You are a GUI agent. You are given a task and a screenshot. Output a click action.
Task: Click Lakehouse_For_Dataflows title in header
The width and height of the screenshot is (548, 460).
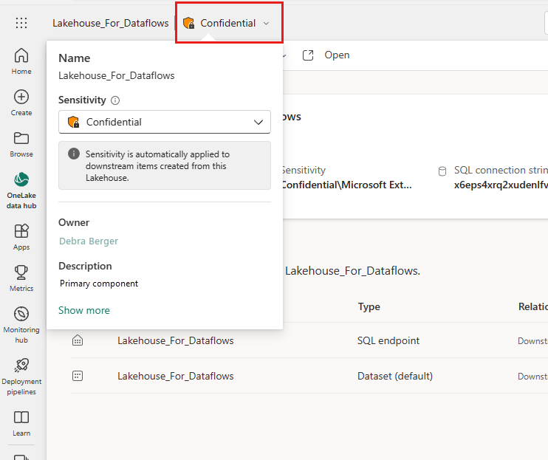pyautogui.click(x=110, y=23)
